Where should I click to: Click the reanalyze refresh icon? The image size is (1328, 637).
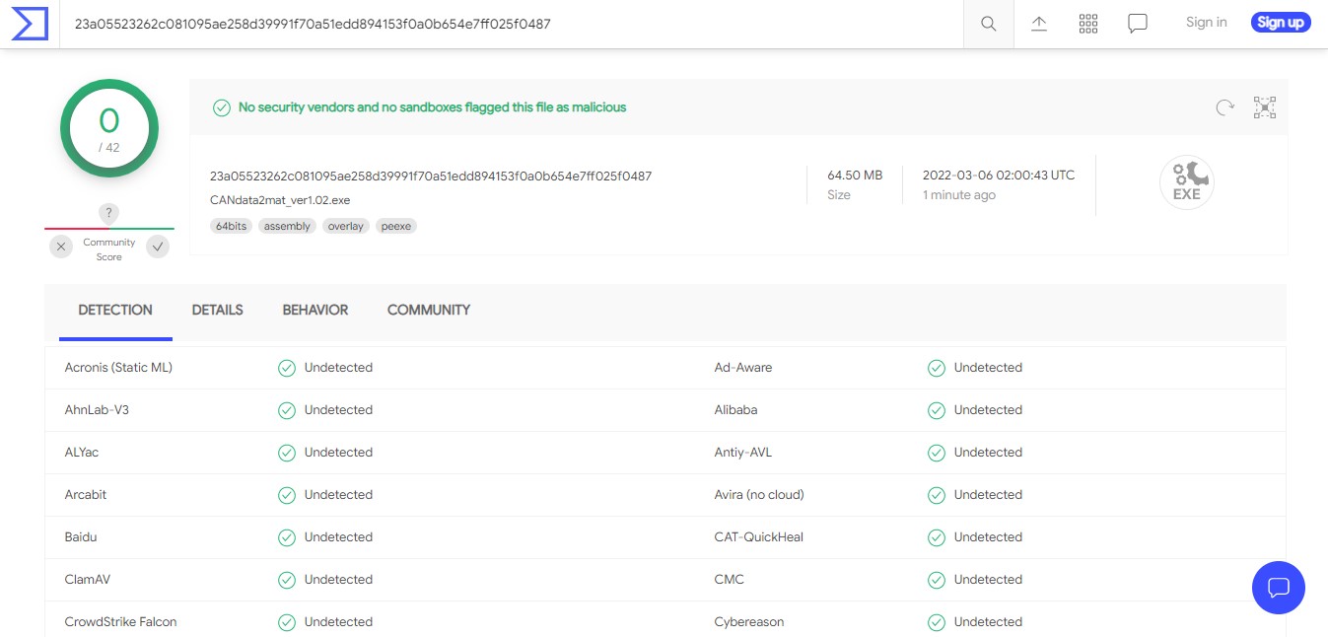(x=1224, y=107)
